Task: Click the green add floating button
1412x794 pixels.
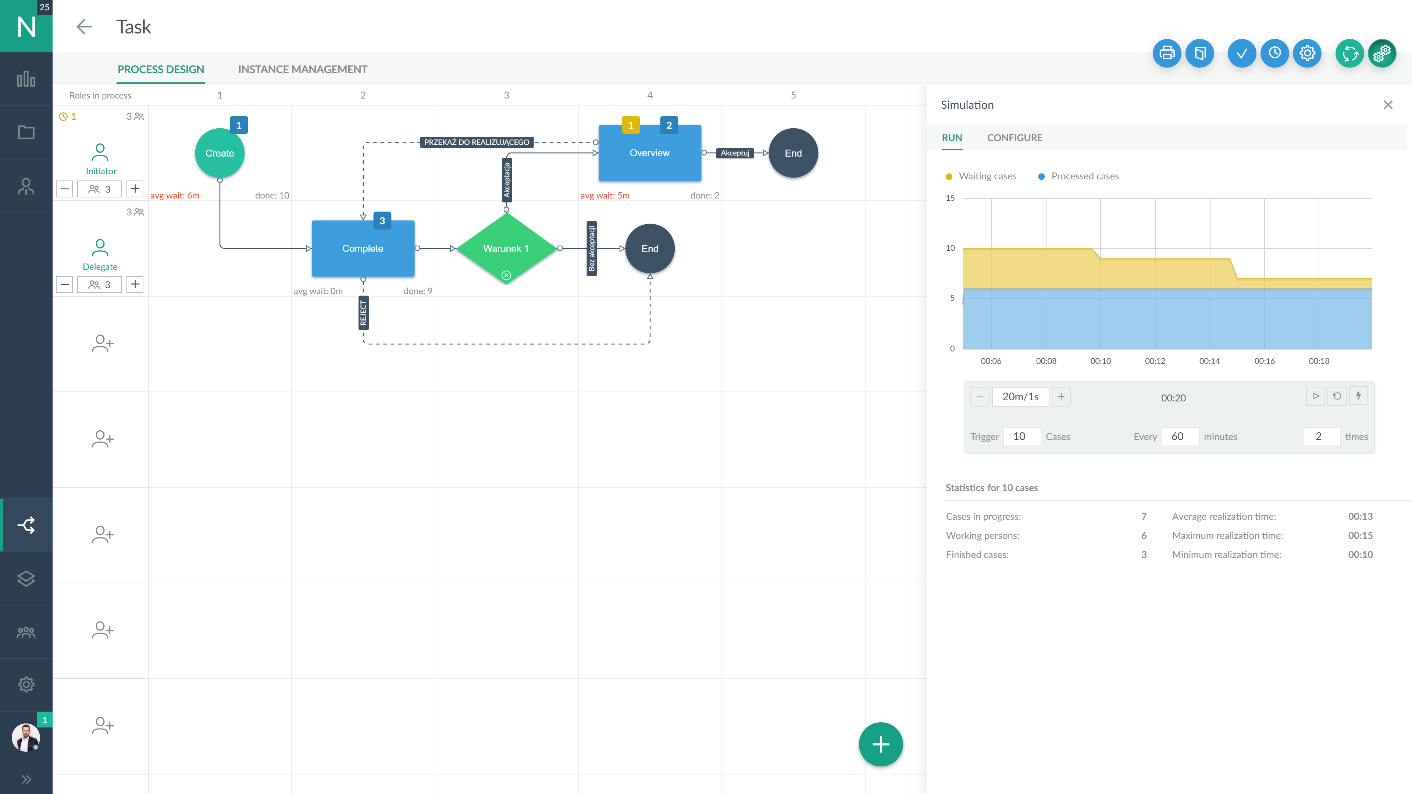Action: point(880,744)
